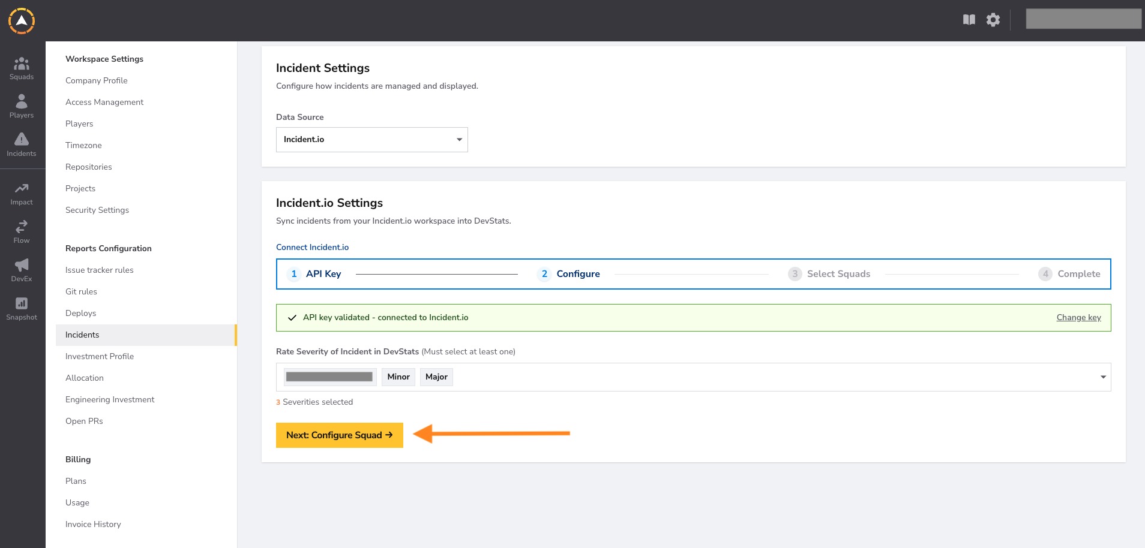Go to API Key step

pos(314,274)
